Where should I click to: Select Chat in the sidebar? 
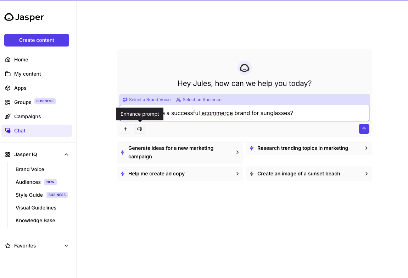click(37, 131)
